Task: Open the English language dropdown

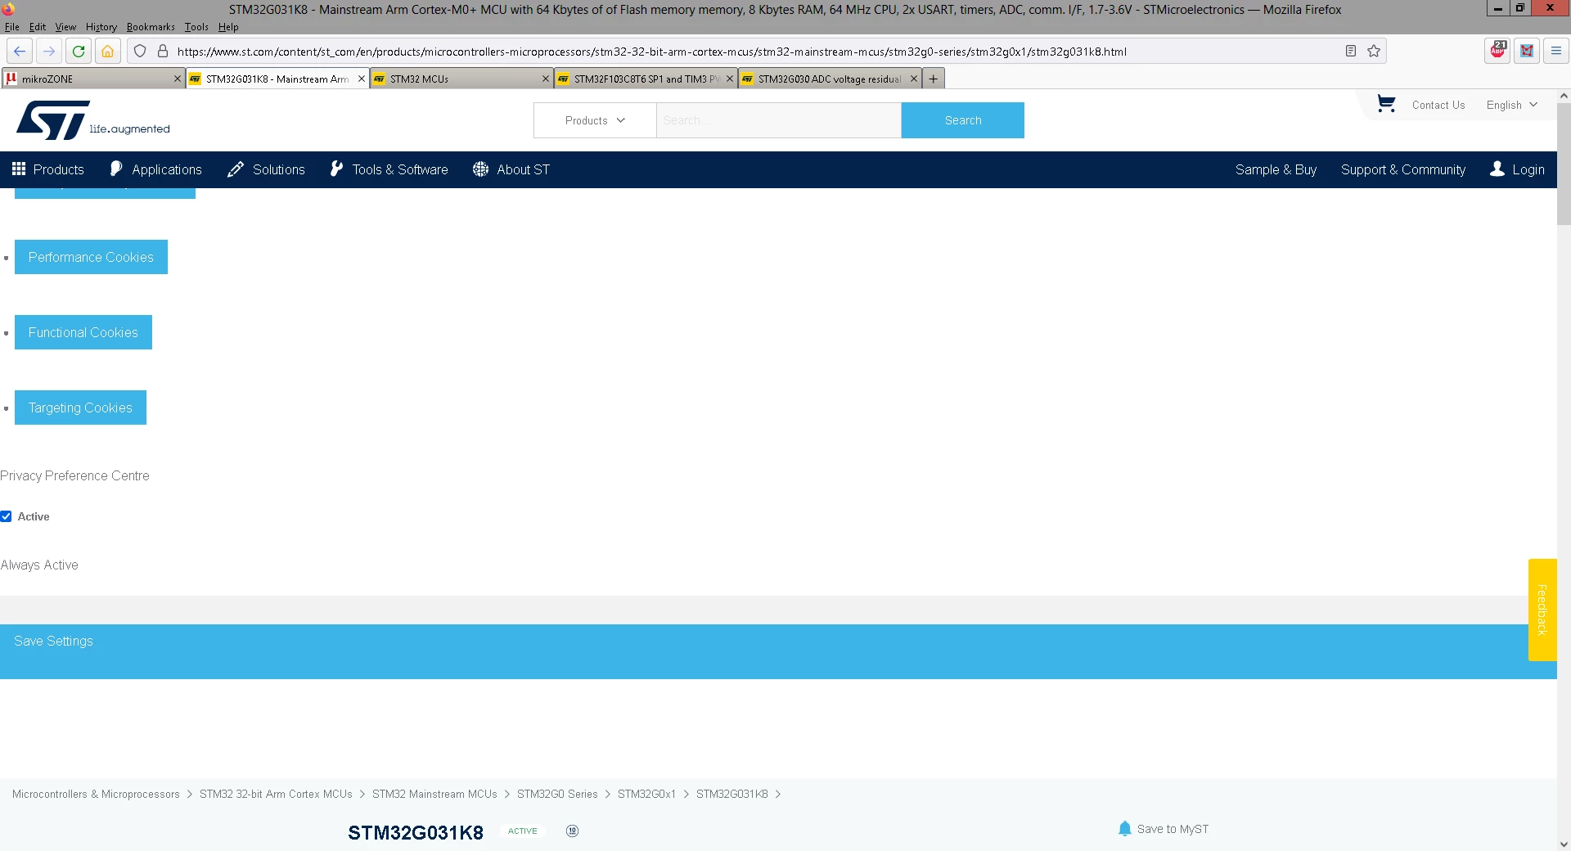Action: click(x=1512, y=105)
